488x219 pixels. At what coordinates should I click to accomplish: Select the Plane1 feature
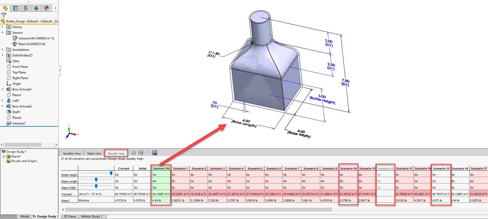[x=17, y=95]
